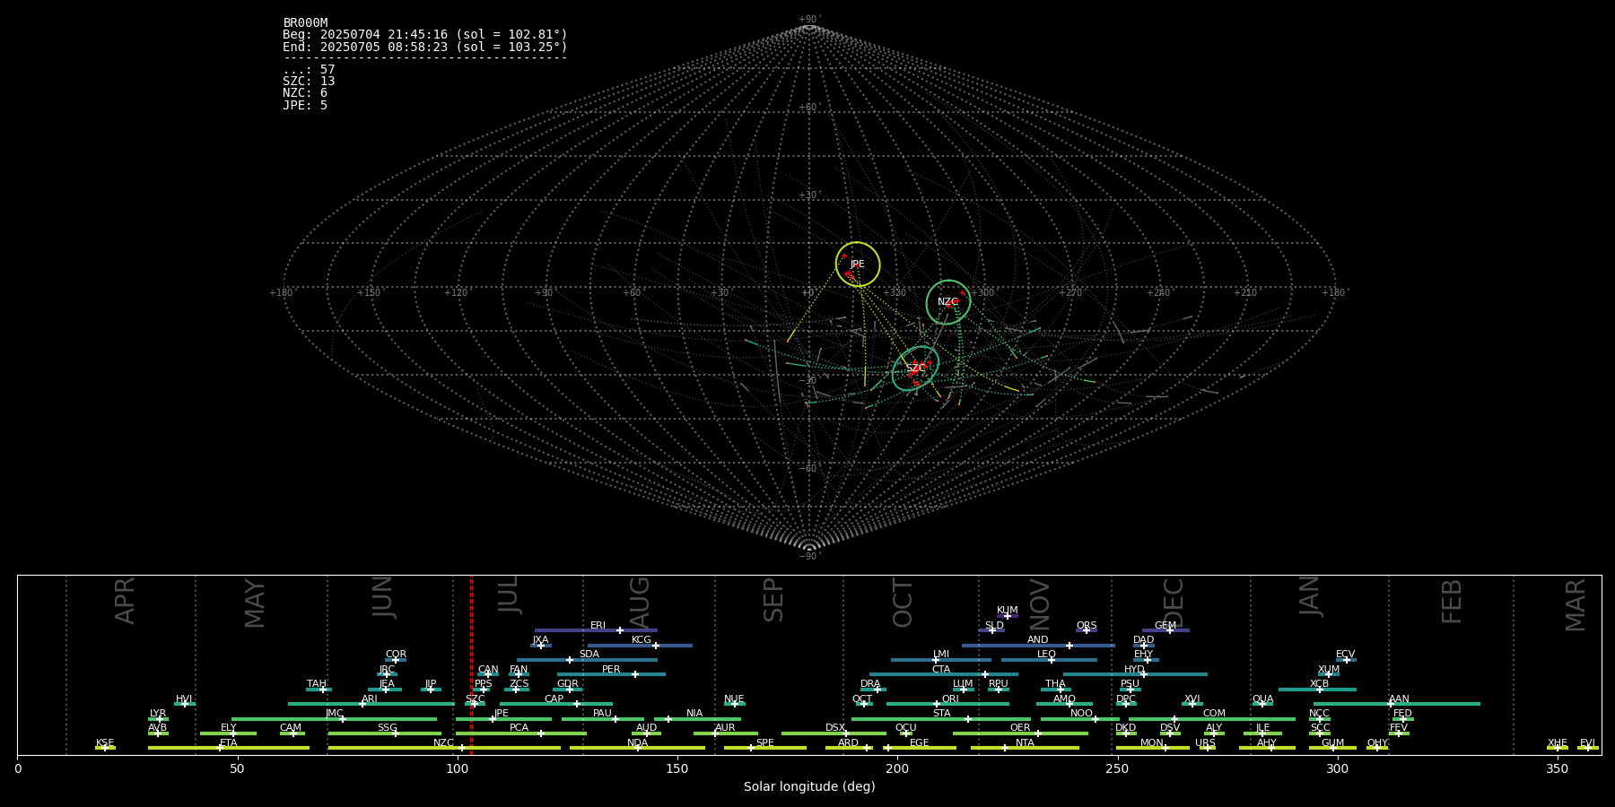Image resolution: width=1615 pixels, height=807 pixels.
Task: Click the PCA shower label in the timeline
Action: [x=519, y=728]
